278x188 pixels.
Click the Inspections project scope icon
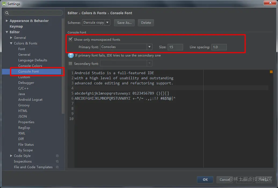57,161
